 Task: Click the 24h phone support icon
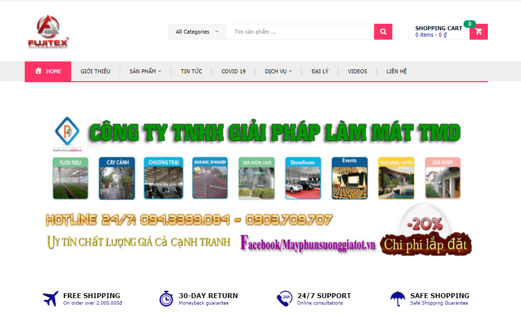(283, 299)
